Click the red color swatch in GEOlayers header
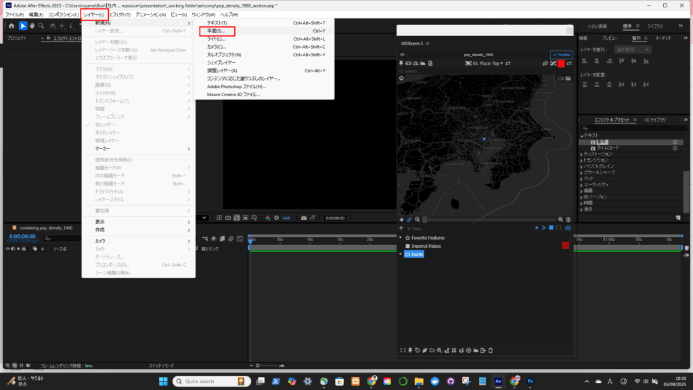The width and height of the screenshot is (693, 390). click(560, 63)
